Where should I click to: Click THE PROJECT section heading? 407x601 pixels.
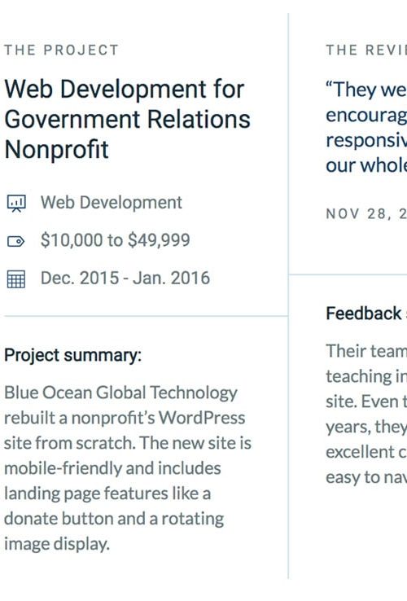point(61,50)
